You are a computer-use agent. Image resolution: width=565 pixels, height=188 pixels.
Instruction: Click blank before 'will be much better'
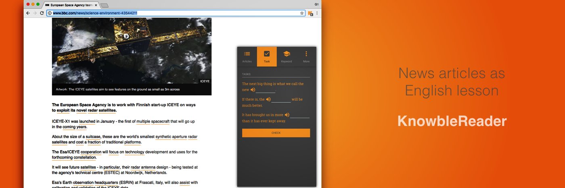point(281,99)
